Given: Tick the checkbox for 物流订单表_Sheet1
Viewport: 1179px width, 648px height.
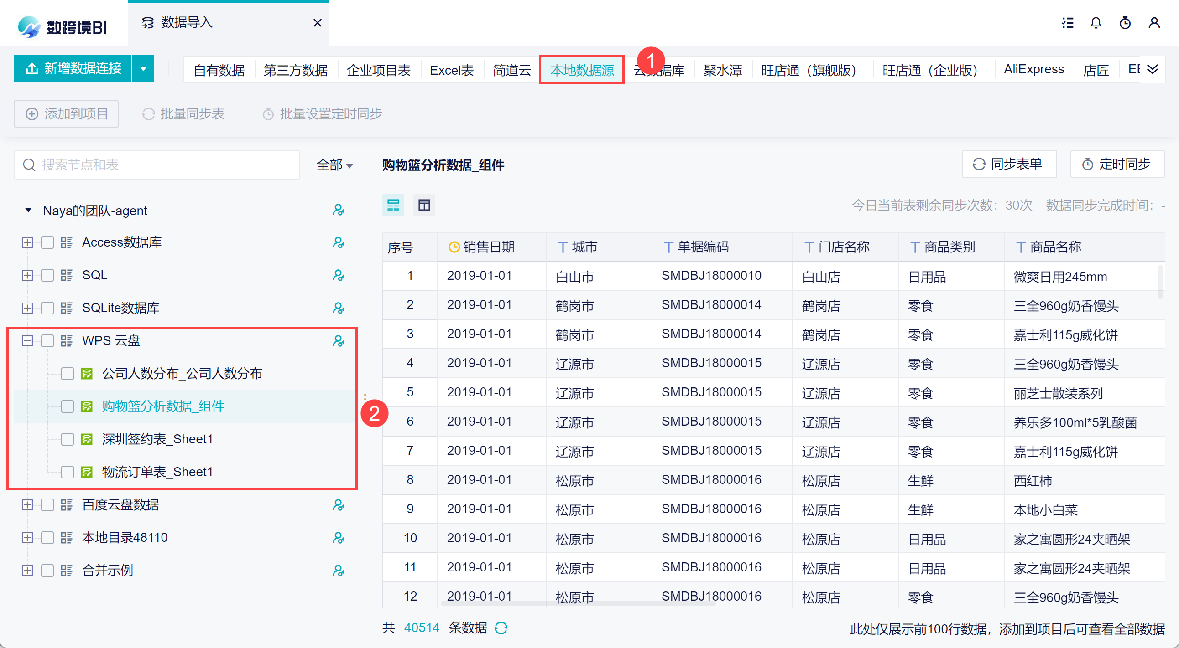Looking at the screenshot, I should pyautogui.click(x=68, y=472).
